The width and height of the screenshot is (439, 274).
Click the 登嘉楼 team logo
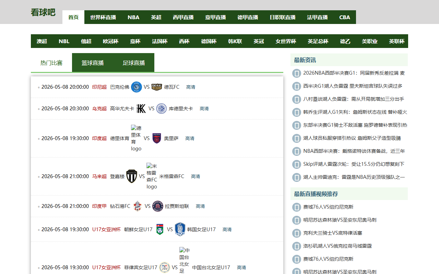pos(132,176)
